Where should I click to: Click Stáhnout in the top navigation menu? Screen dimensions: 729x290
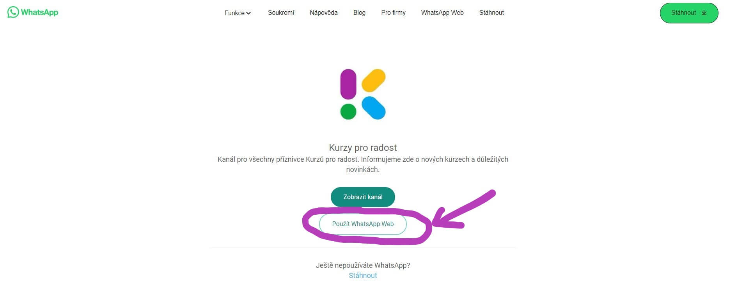pos(491,12)
